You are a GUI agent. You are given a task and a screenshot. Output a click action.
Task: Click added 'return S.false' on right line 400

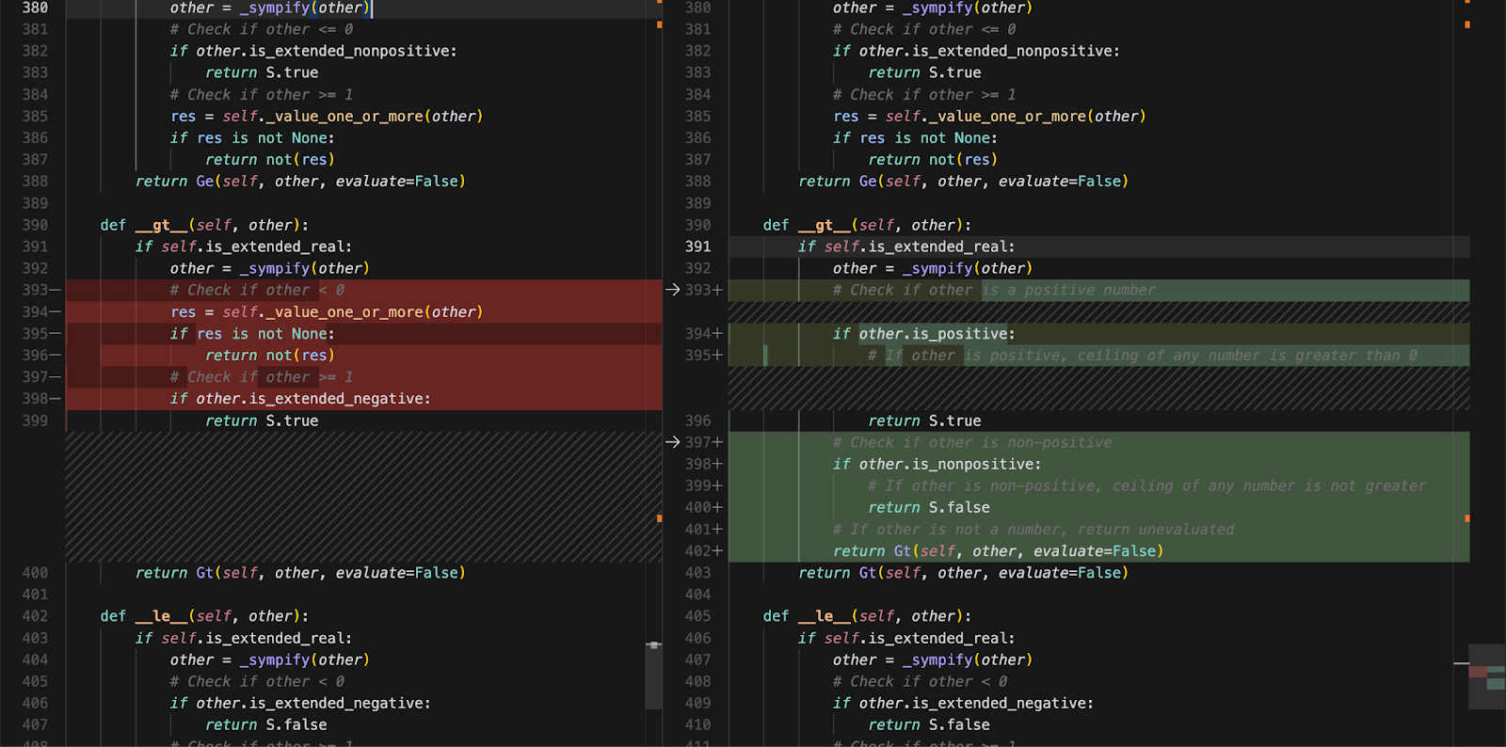[929, 507]
